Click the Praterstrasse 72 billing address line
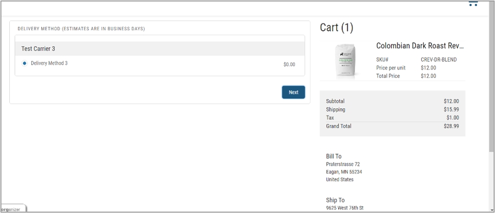 pyautogui.click(x=343, y=164)
